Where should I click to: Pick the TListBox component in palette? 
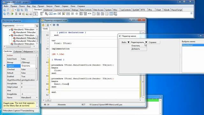click(x=81, y=14)
